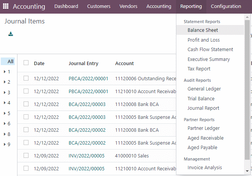This screenshot has width=252, height=176.
Task: Open the Dashboard menu
Action: click(x=66, y=6)
